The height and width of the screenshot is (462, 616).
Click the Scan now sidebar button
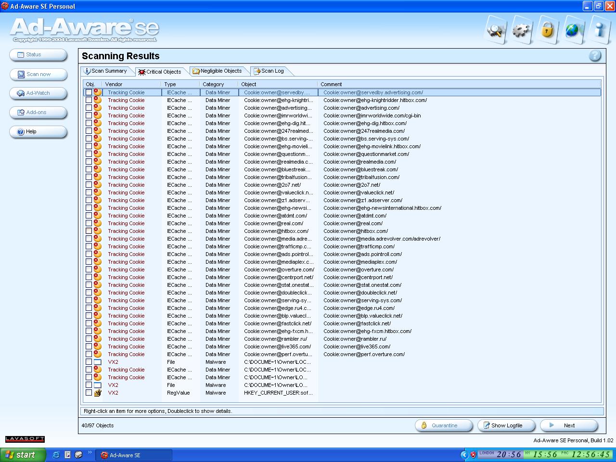(38, 74)
